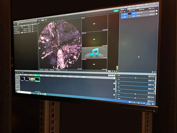
Task: Select the orange thumbnail clip on the timeline
Action: coord(32,79)
